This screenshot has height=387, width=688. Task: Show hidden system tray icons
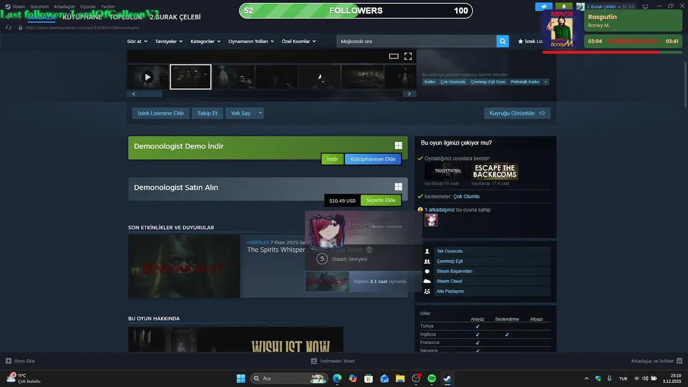586,378
